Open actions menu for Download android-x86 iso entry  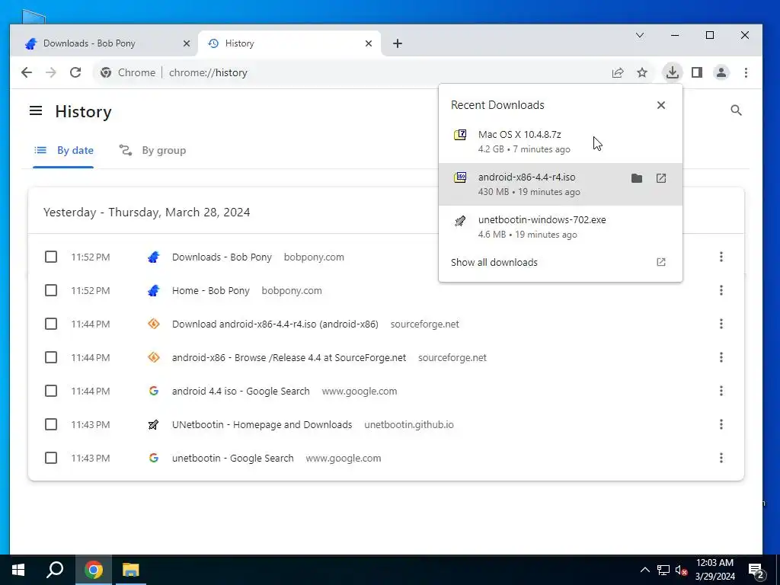[721, 324]
